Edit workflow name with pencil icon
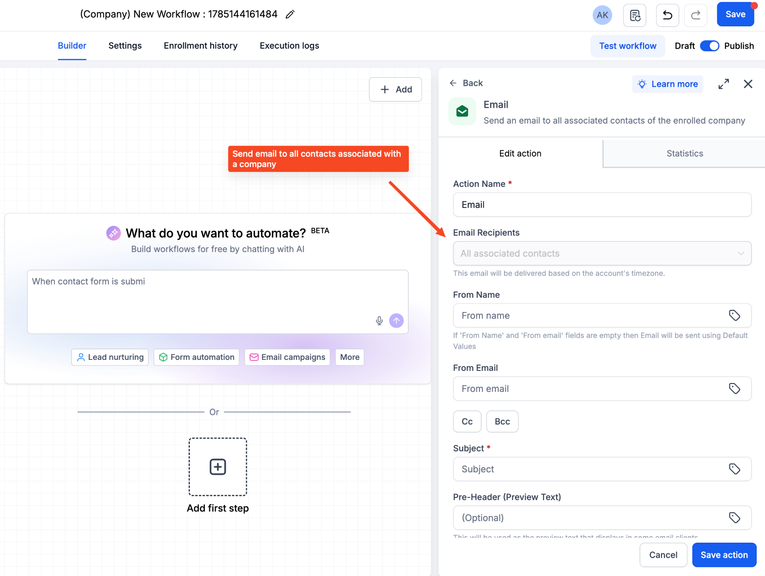This screenshot has width=765, height=576. tap(290, 14)
